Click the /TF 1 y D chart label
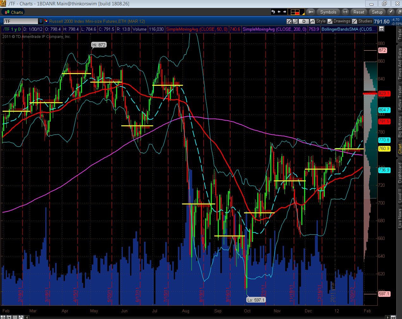Screen dimensions: 402x319 coord(12,29)
